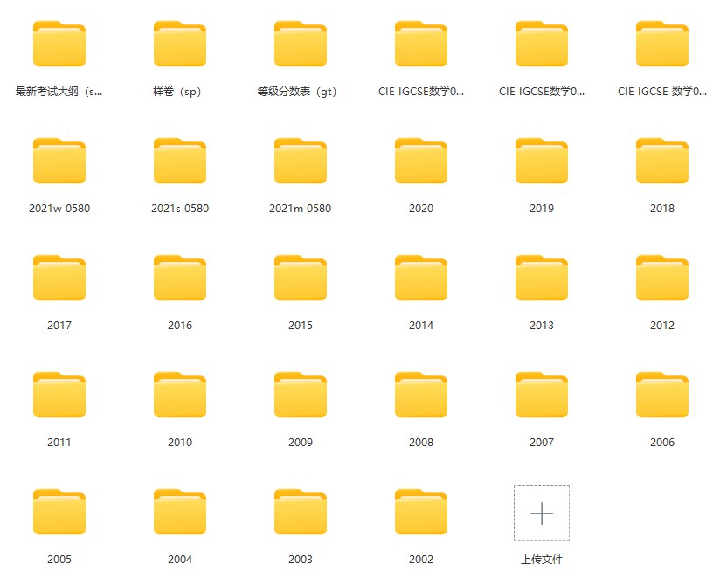
Task: Open the 样卷 (sp) folder
Action: (180, 44)
